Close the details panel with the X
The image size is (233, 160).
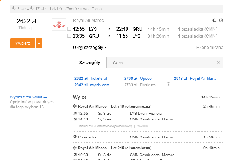[x=218, y=62]
